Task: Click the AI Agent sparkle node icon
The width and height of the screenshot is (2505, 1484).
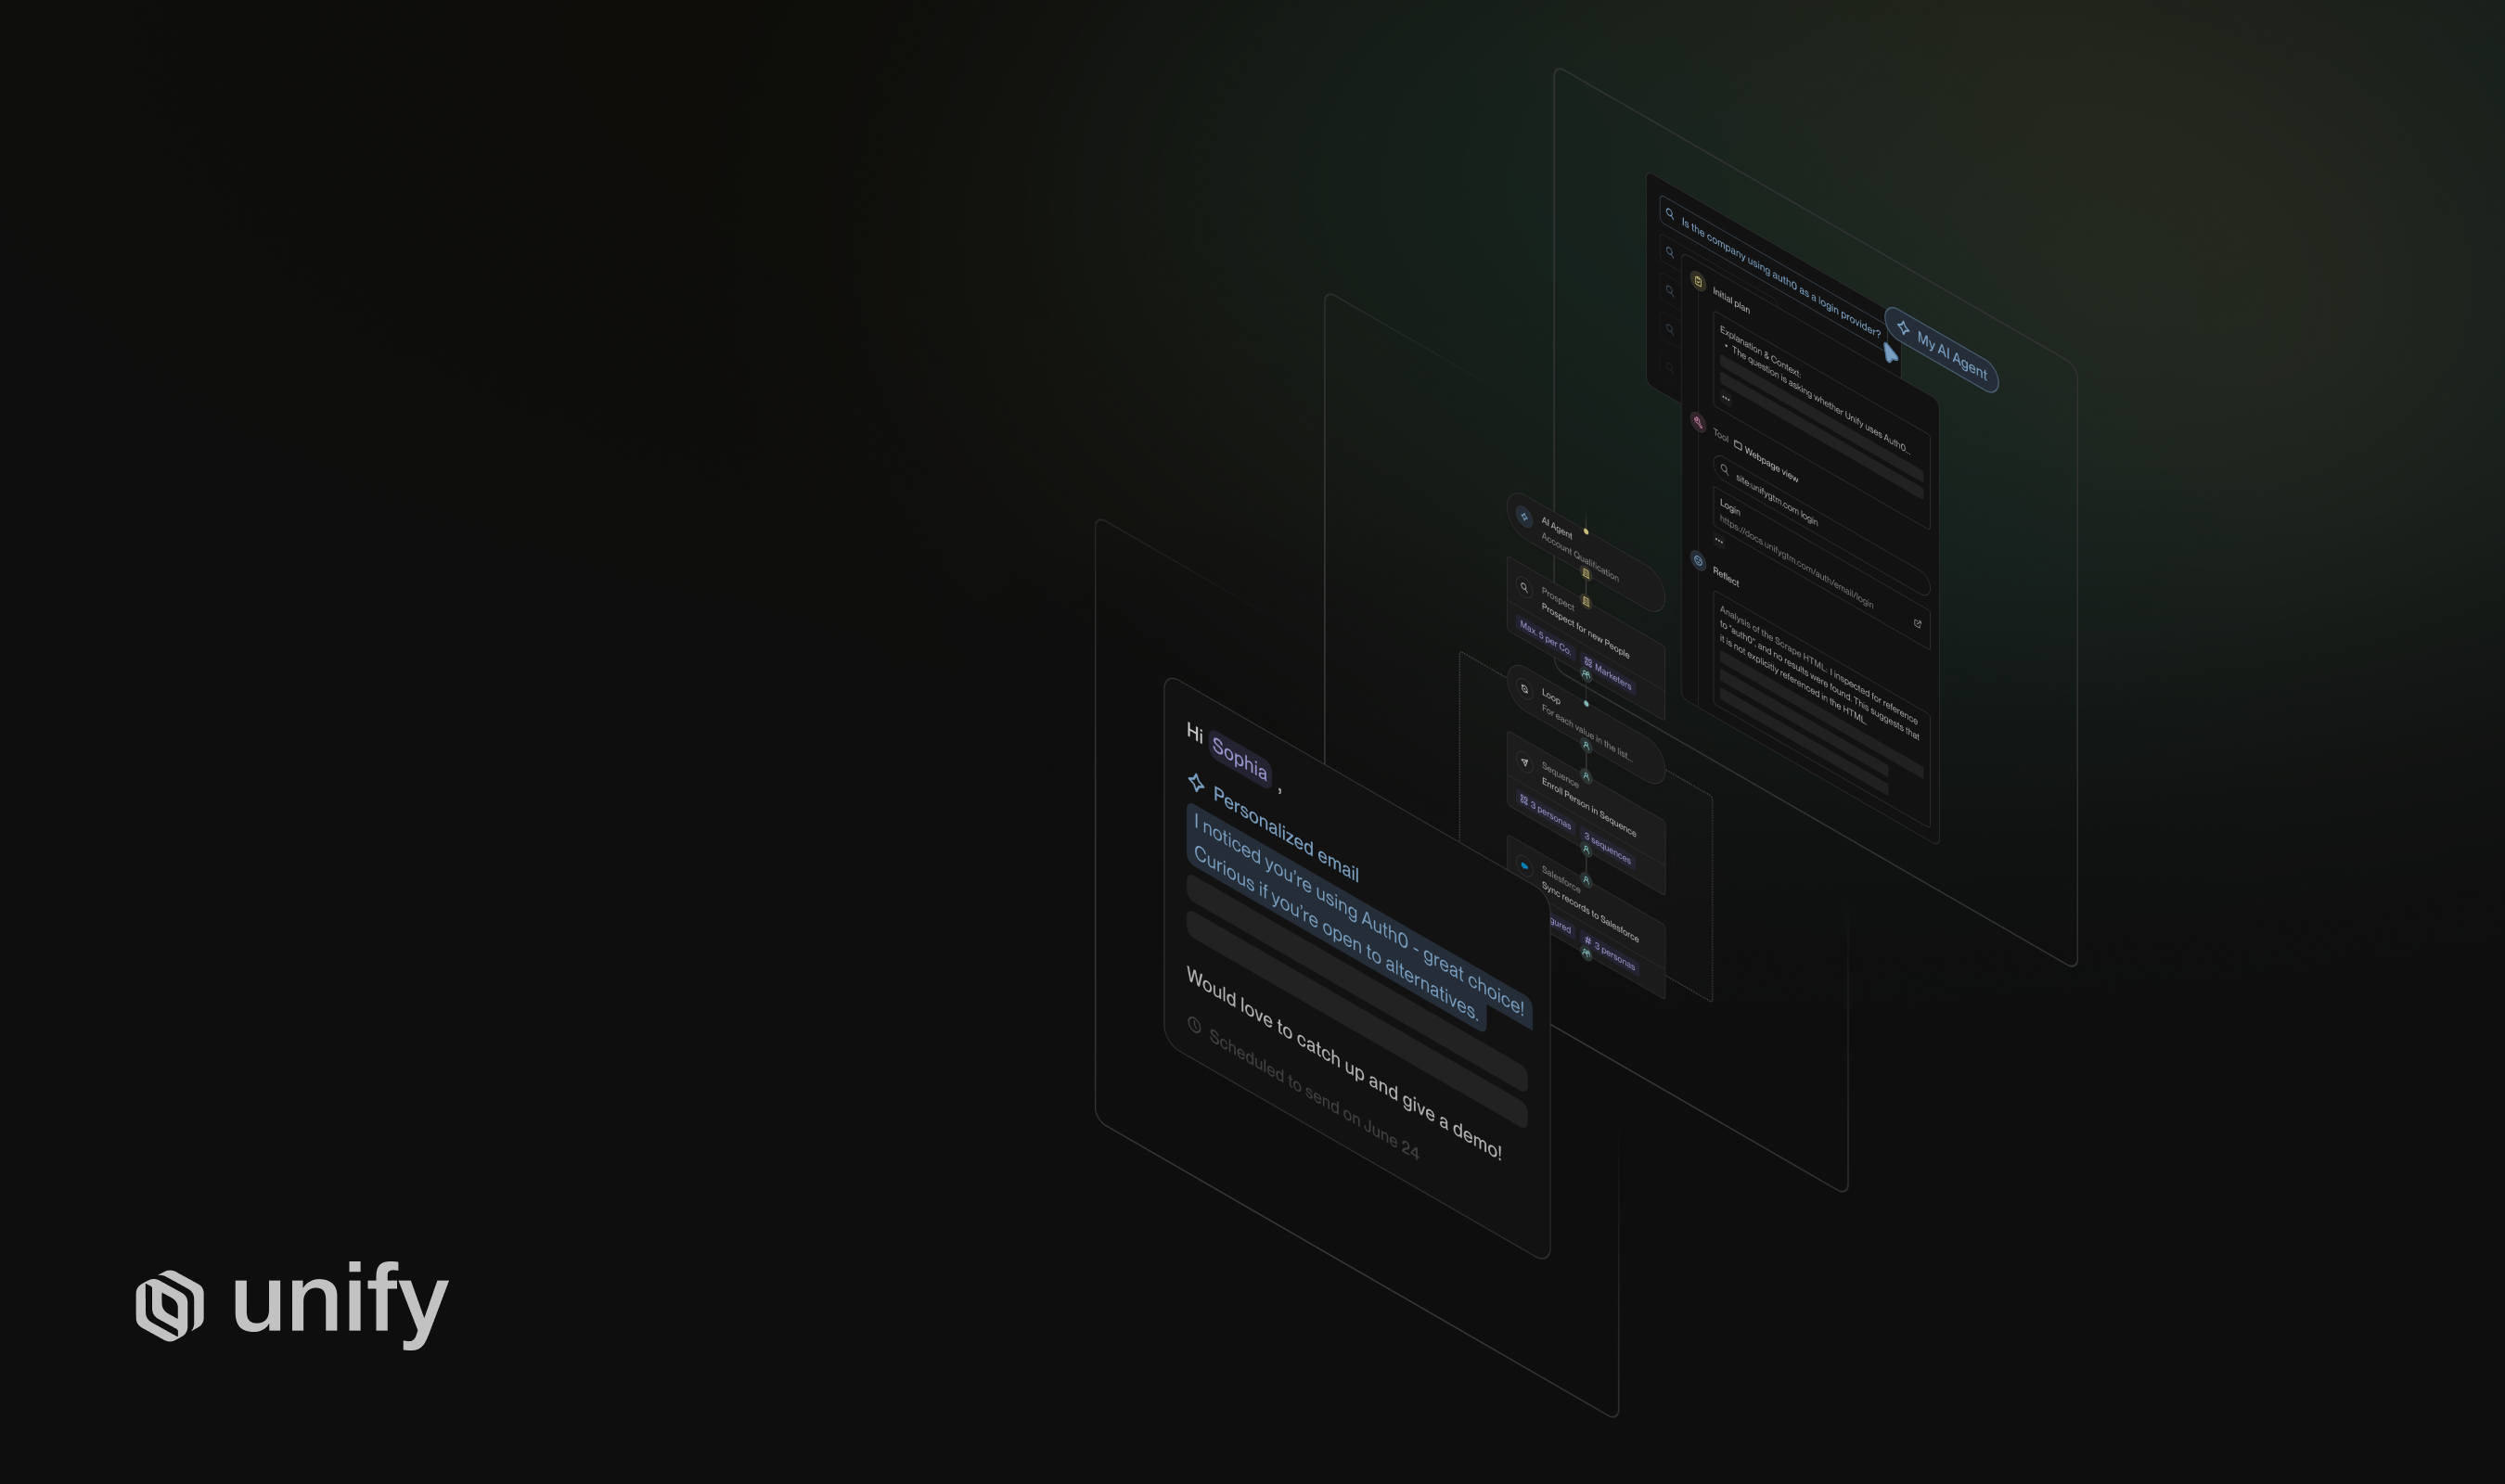Action: (1524, 517)
